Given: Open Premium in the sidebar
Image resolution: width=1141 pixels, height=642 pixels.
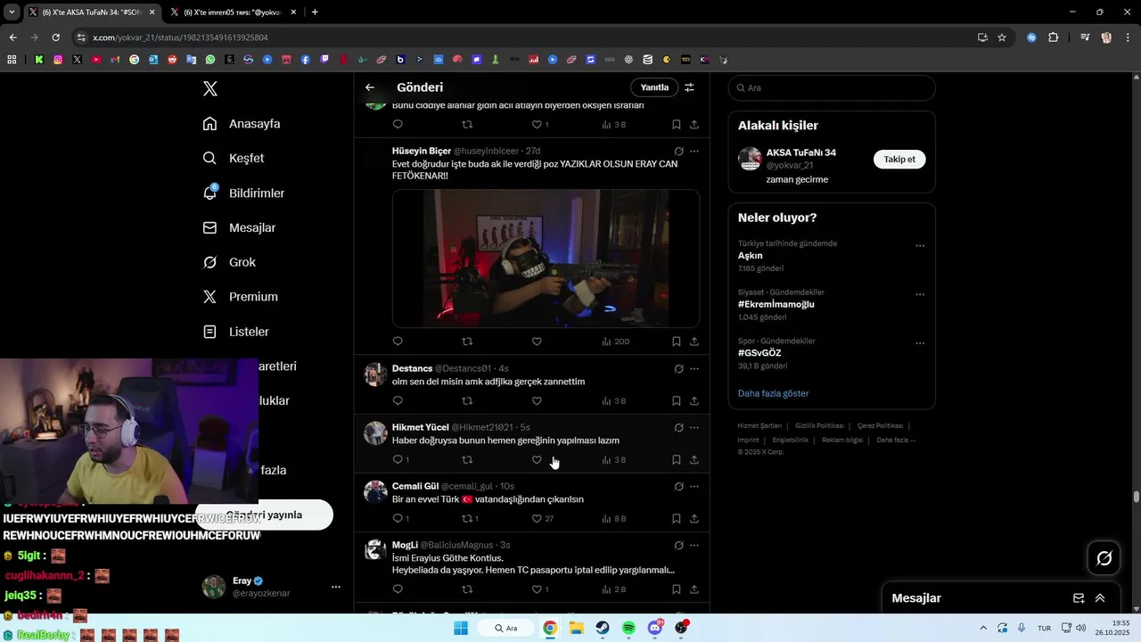Looking at the screenshot, I should point(240,297).
